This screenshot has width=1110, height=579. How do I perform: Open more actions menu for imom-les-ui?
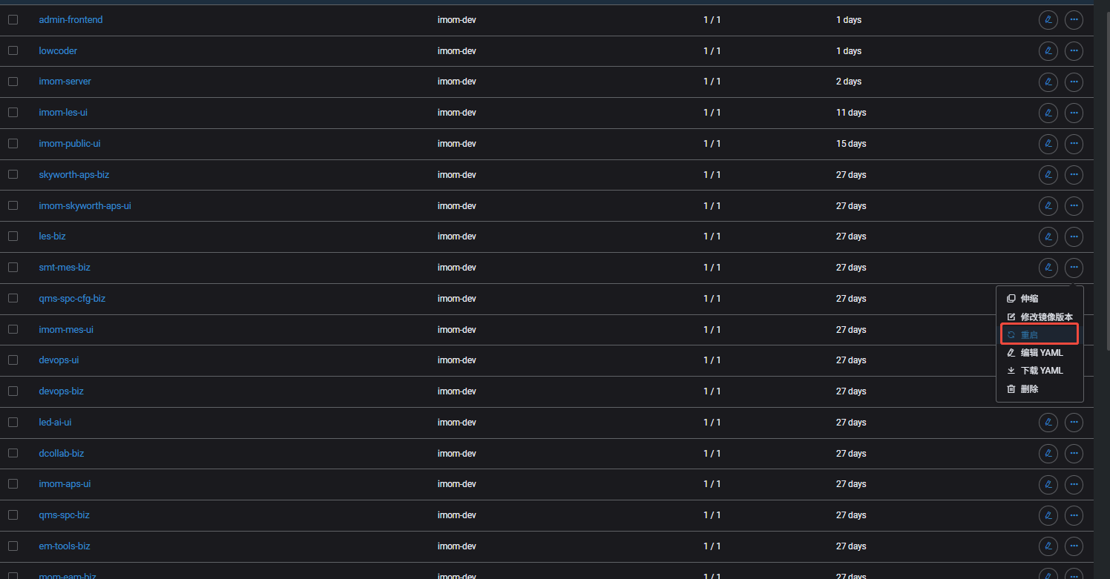pos(1074,113)
